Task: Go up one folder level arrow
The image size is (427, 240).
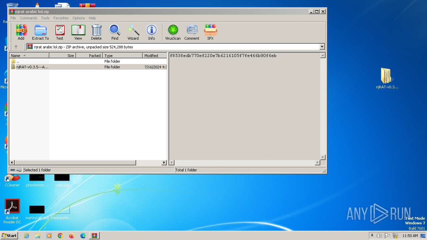Action: [x=16, y=47]
